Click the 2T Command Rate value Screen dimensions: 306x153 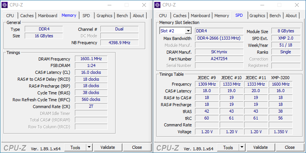(x=91, y=106)
